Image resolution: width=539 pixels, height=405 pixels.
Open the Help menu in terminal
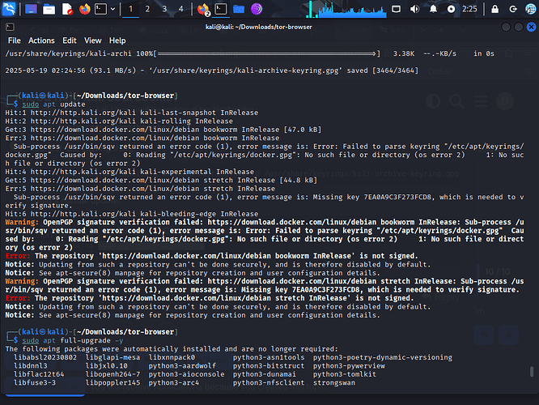(x=117, y=40)
